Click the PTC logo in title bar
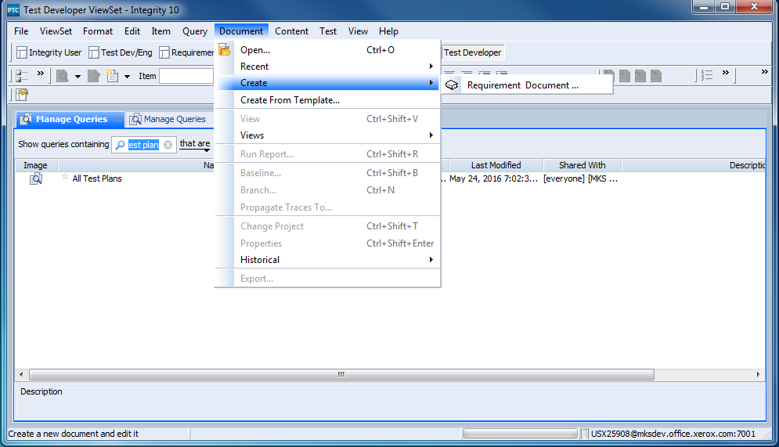 13,10
